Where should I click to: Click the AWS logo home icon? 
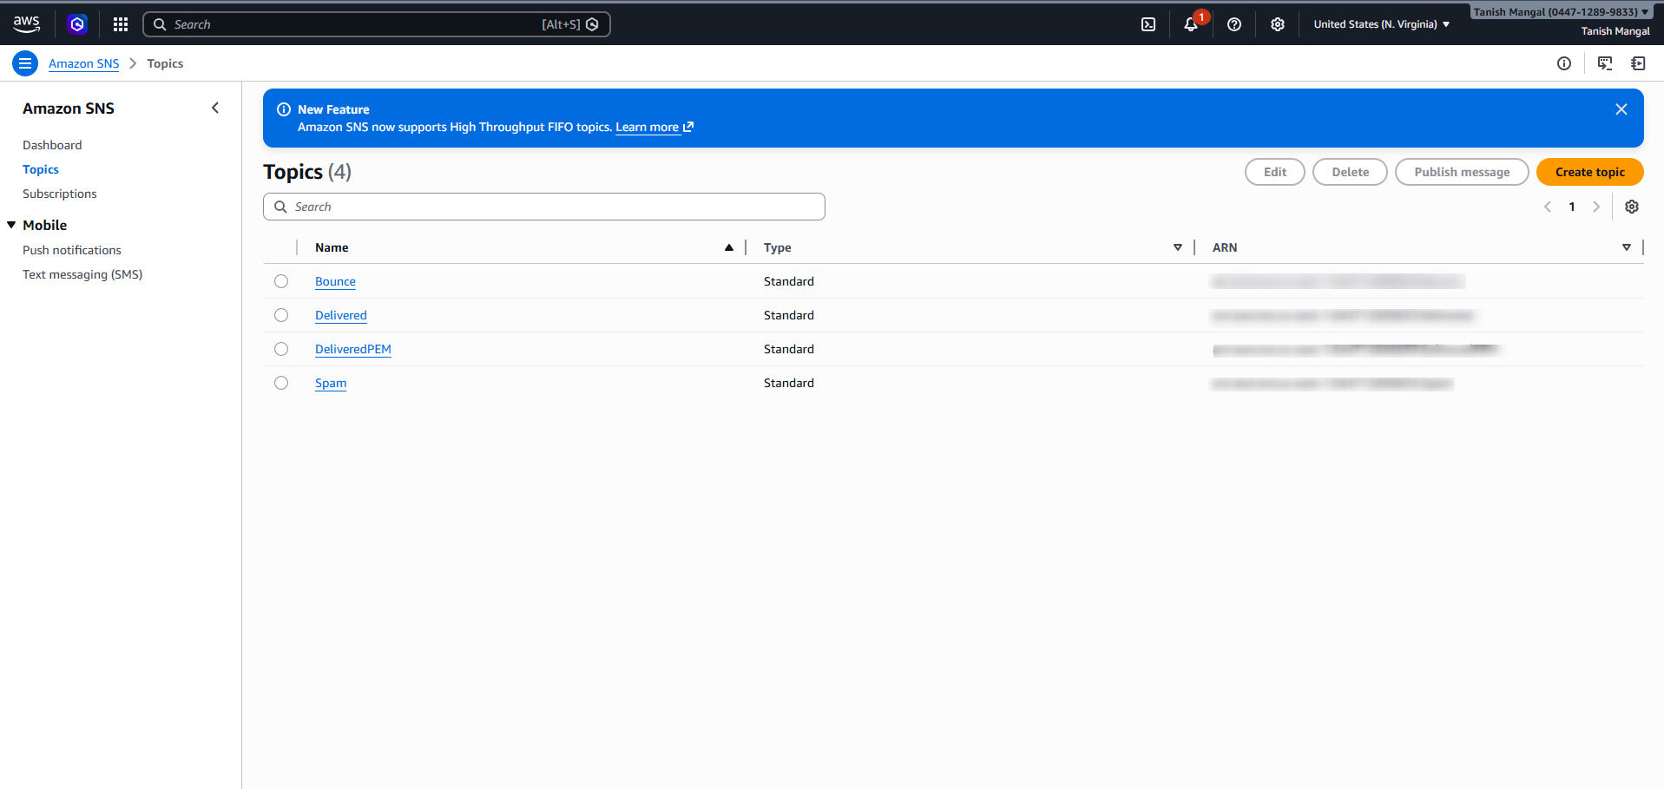[27, 24]
